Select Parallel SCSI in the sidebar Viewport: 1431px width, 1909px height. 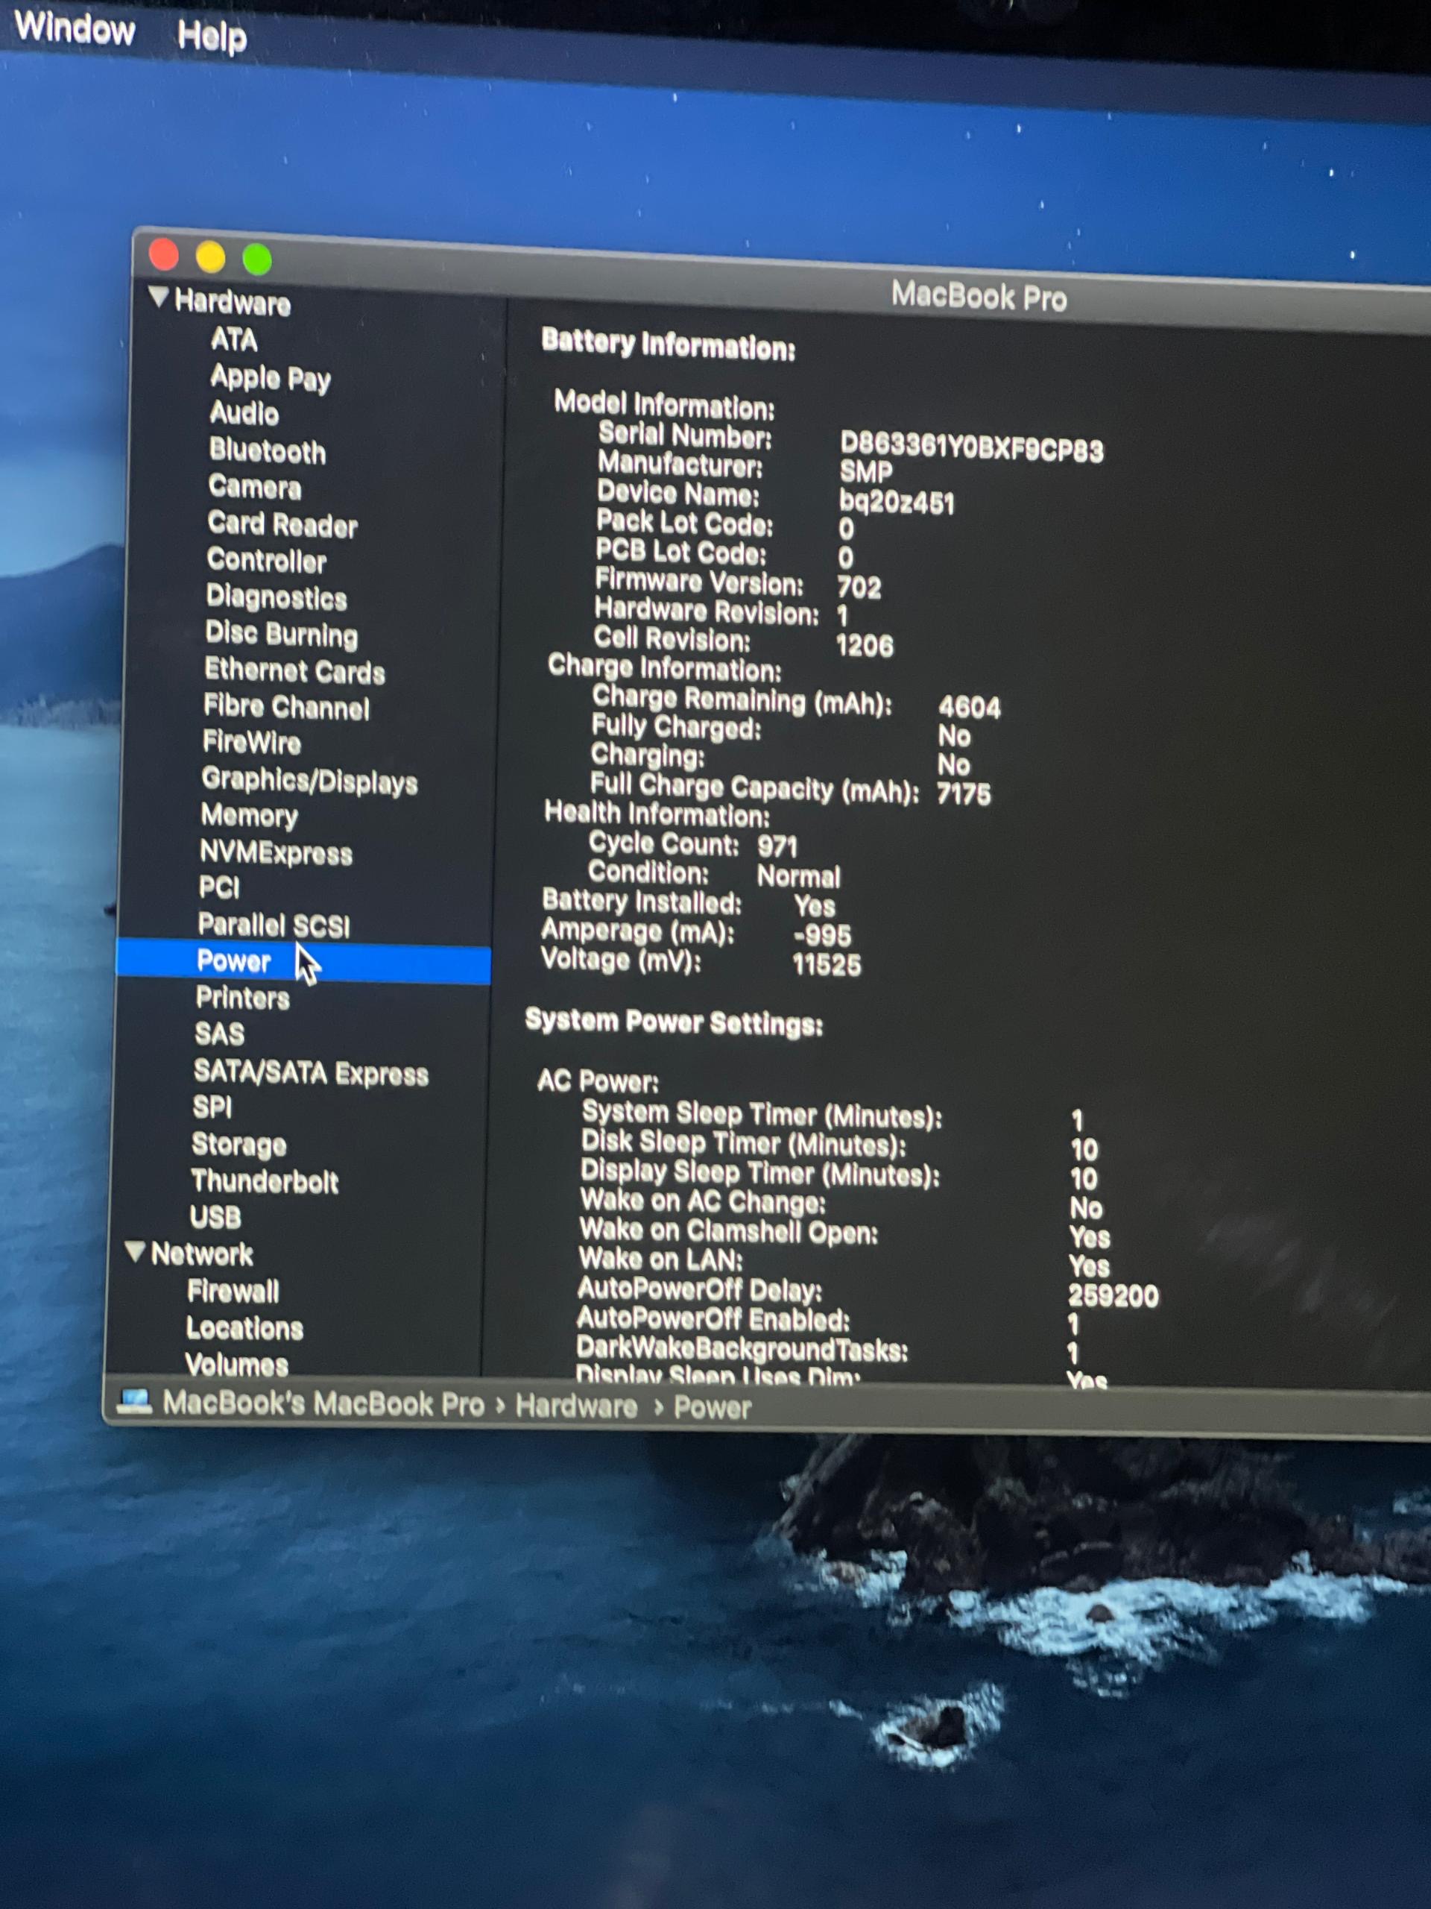pyautogui.click(x=274, y=925)
